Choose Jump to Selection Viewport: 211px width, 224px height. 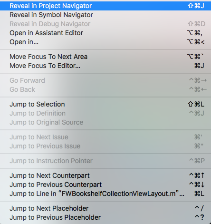105,104
